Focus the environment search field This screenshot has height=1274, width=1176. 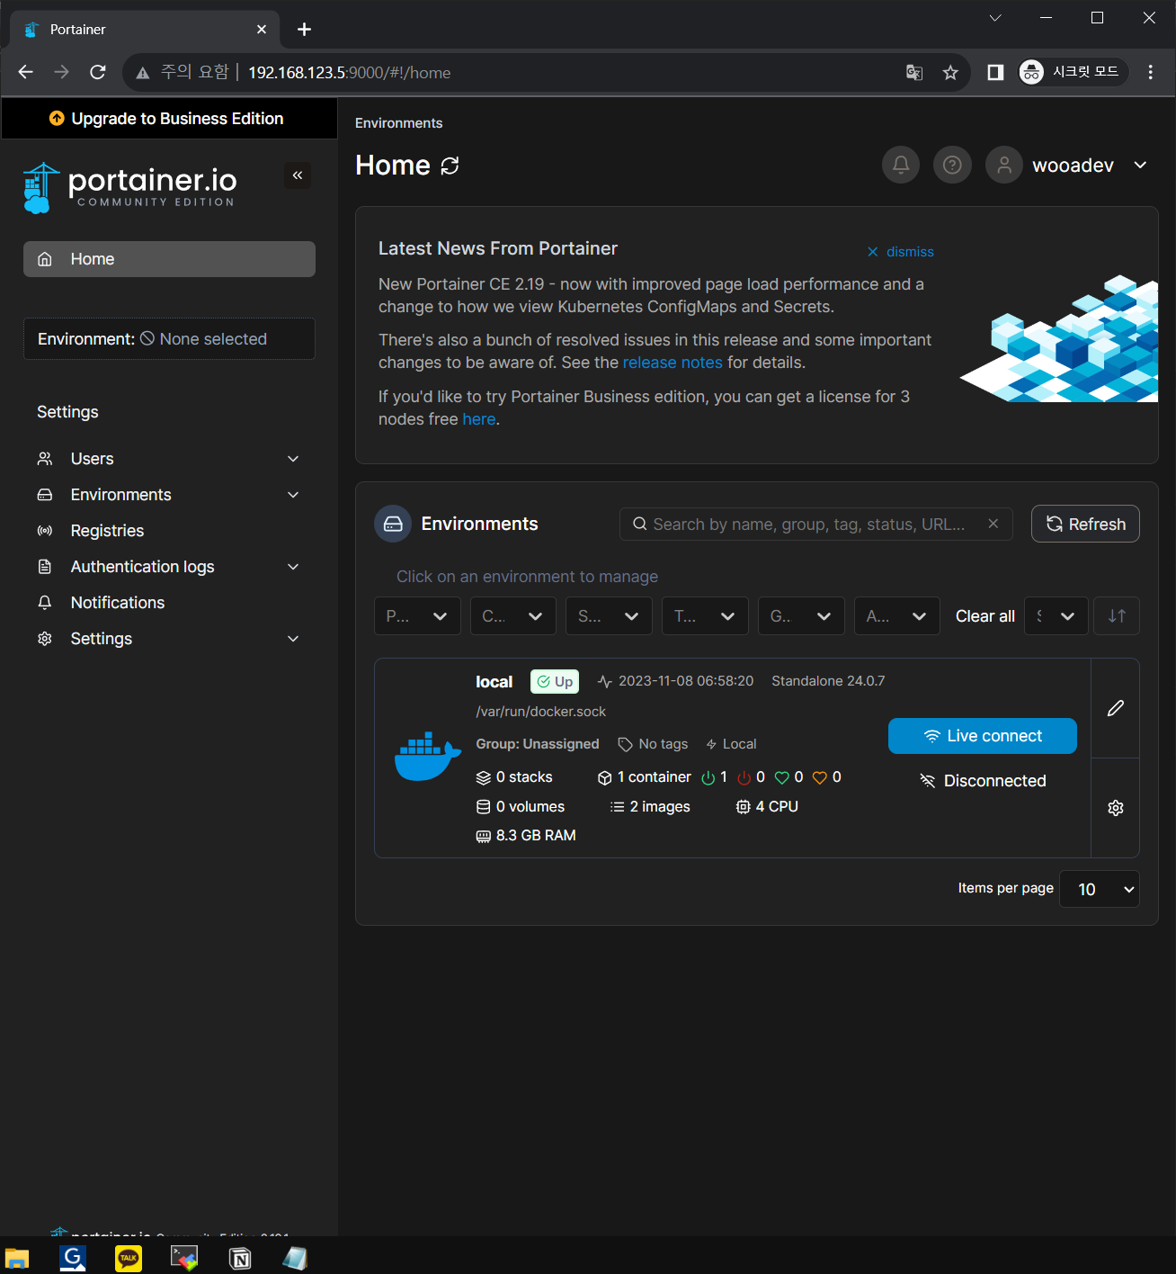pos(816,524)
